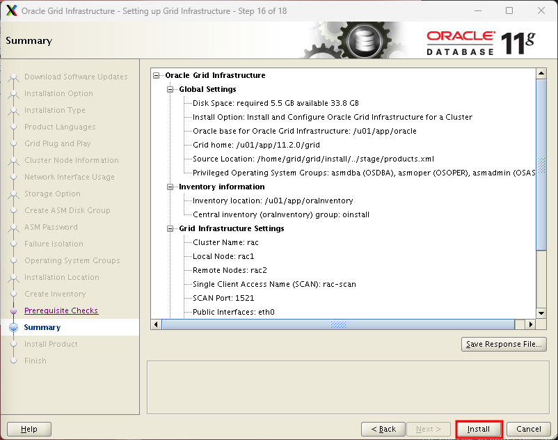The width and height of the screenshot is (558, 440).
Task: Select the Finish step in sidebar
Action: (x=35, y=361)
